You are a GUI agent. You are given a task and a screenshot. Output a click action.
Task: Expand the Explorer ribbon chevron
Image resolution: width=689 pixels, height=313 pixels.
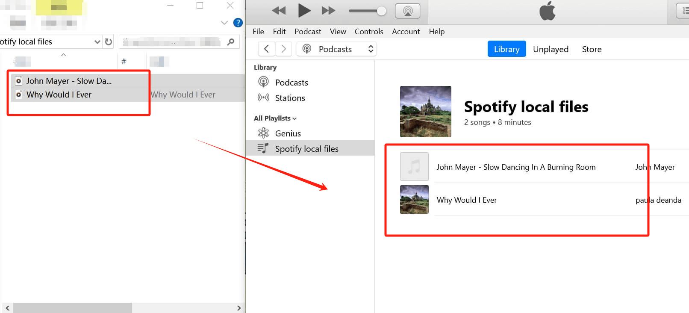(224, 23)
